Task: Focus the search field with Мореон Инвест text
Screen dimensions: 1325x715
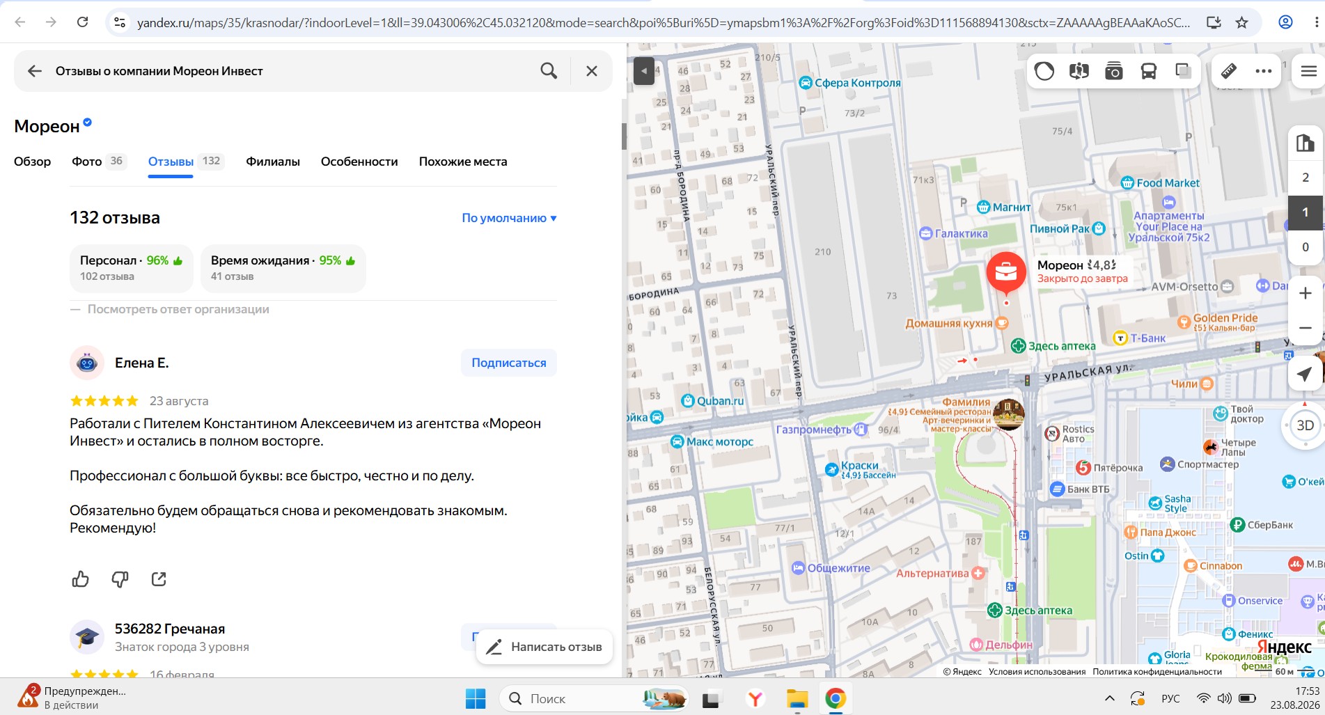Action: click(292, 71)
